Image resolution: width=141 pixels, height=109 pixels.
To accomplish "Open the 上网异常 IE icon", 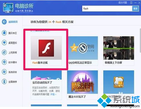I will [4, 52].
